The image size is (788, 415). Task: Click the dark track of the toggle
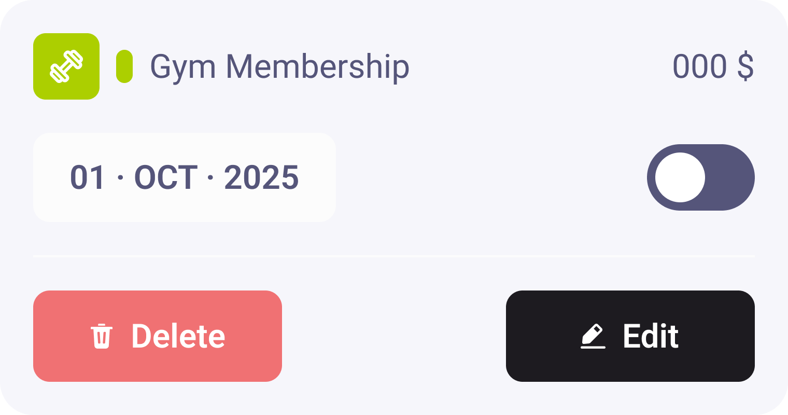(730, 177)
